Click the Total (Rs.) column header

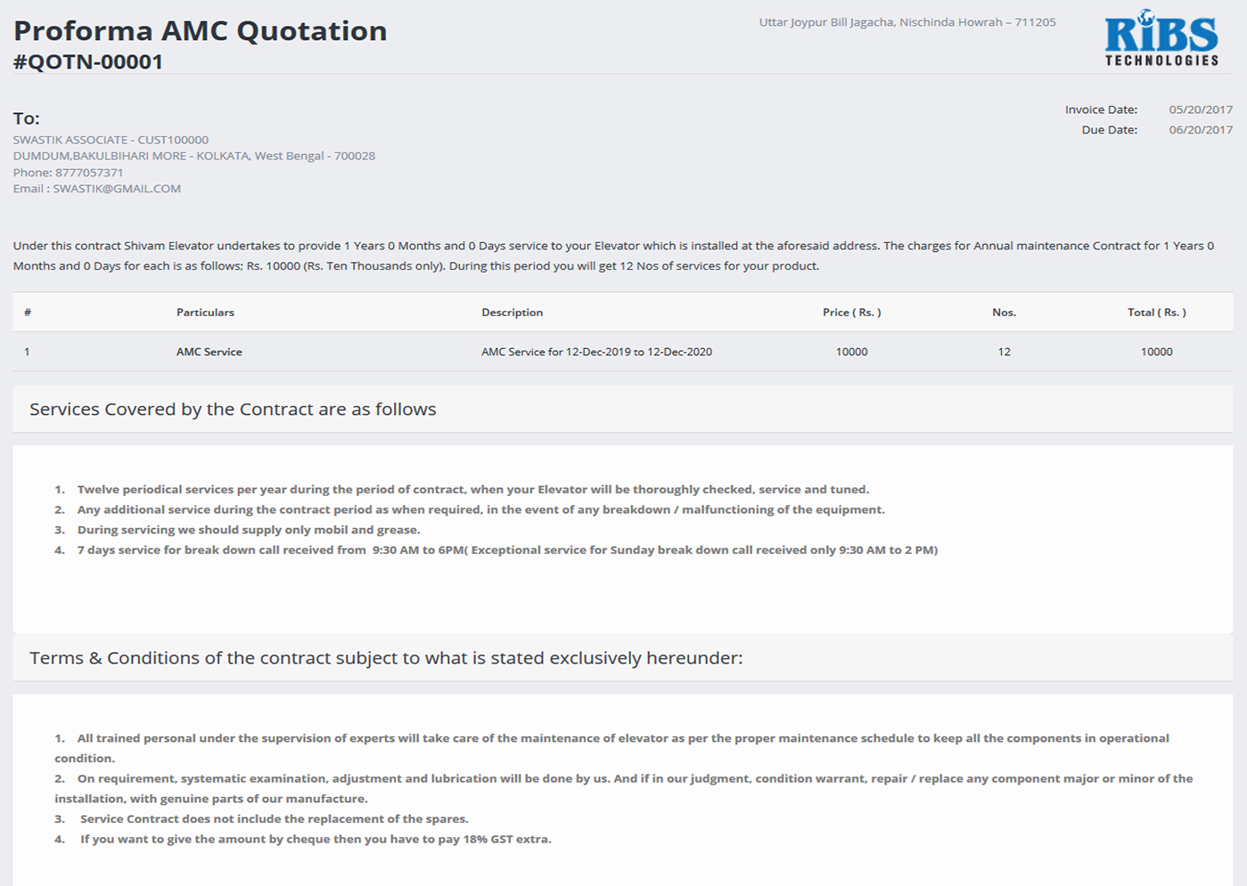[1156, 313]
